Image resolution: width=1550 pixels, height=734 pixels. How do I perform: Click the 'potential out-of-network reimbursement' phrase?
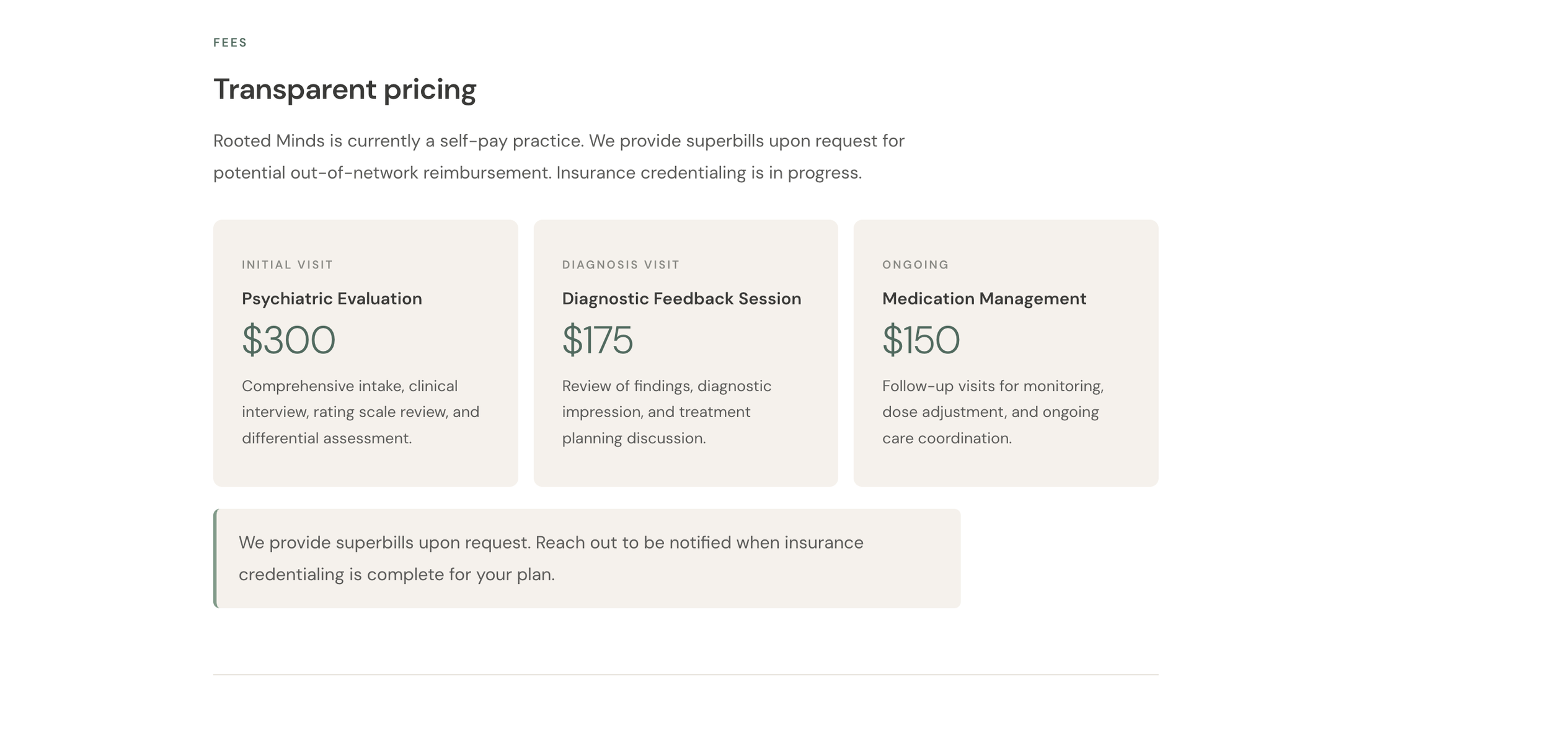pyautogui.click(x=381, y=172)
